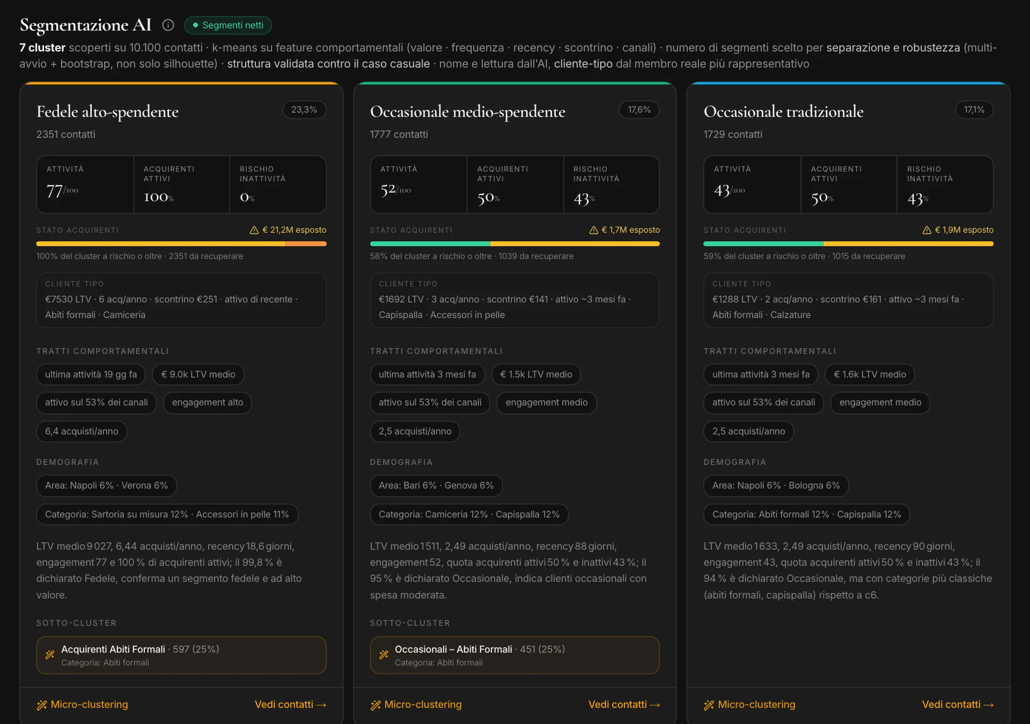Image resolution: width=1030 pixels, height=724 pixels.
Task: Select the 17,1% share badge
Action: pyautogui.click(x=974, y=110)
